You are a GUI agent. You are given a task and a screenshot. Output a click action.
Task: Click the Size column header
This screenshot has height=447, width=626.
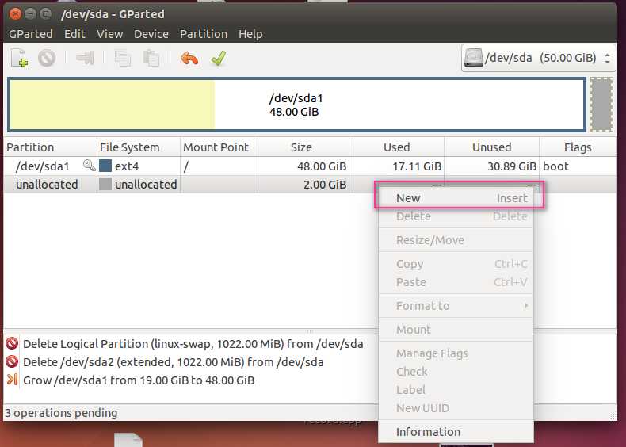pyautogui.click(x=301, y=147)
